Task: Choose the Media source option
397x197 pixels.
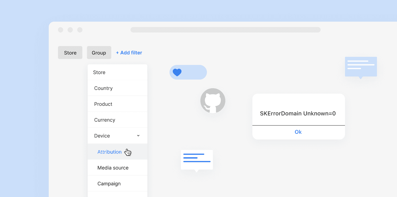Action: pos(113,168)
